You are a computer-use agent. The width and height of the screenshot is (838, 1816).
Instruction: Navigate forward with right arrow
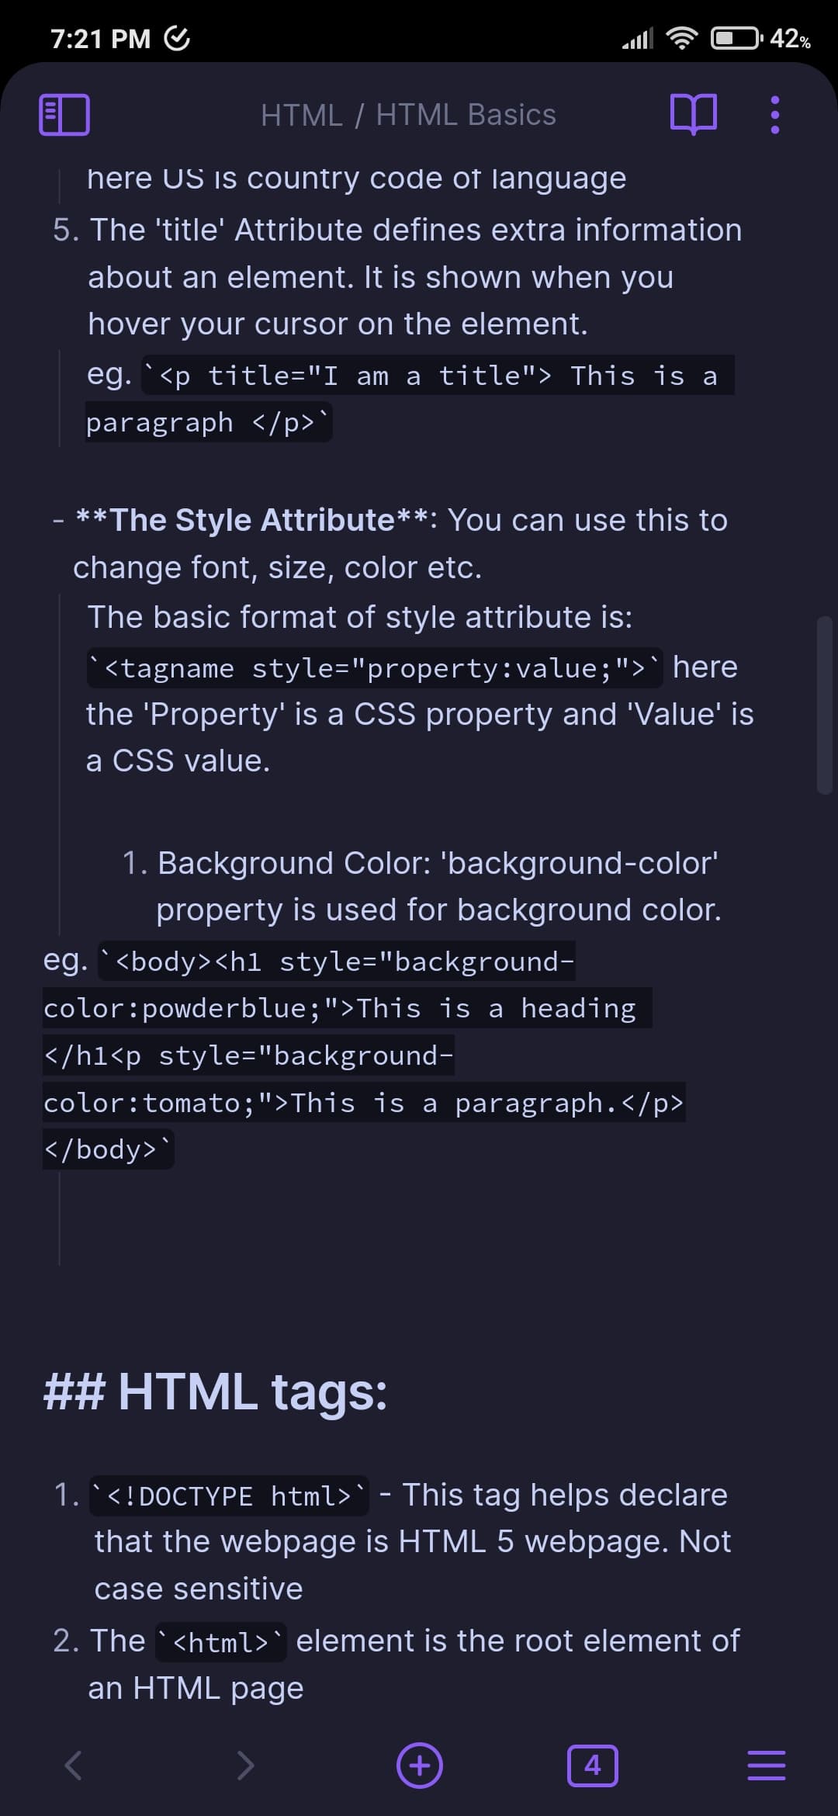(245, 1765)
